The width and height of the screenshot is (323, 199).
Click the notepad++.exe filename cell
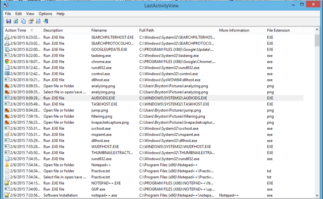pos(104,195)
